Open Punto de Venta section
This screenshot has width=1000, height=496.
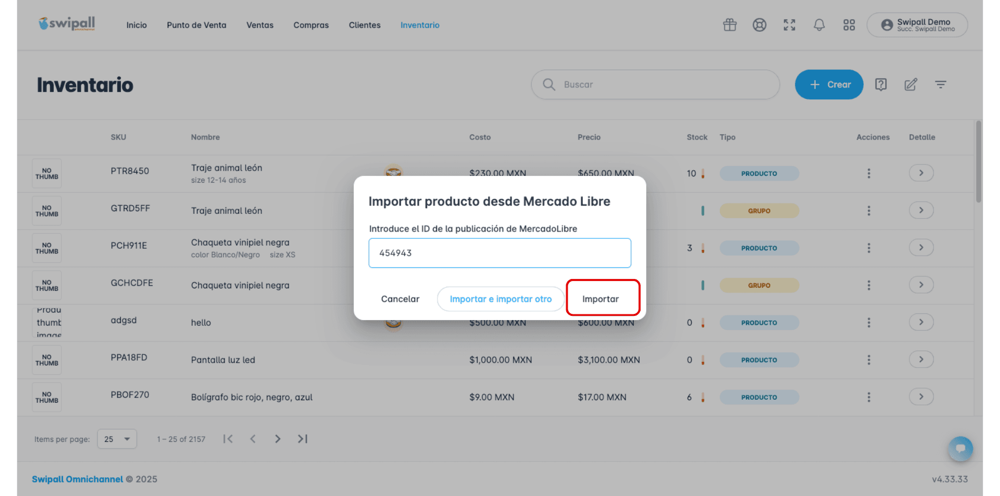click(196, 25)
